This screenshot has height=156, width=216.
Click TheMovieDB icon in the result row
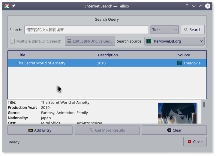(x=179, y=63)
